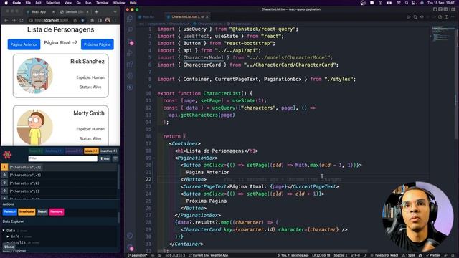Click Invalidate action button

point(27,212)
